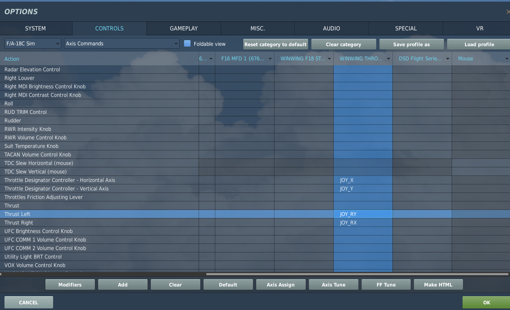Expand the WINWING F18 ST... column dropdown arrow
Image resolution: width=510 pixels, height=310 pixels.
click(x=329, y=59)
